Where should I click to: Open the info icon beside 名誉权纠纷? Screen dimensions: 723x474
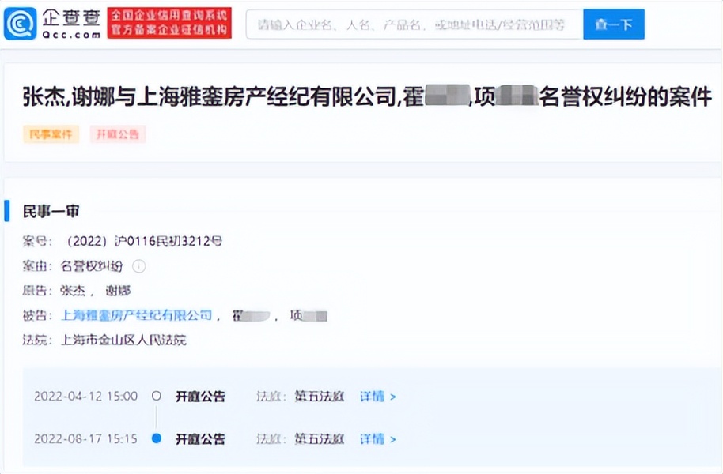139,266
